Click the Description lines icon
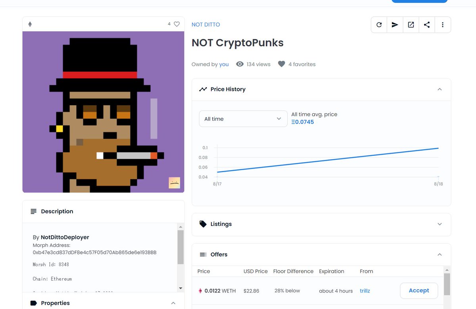The width and height of the screenshot is (476, 309). point(34,212)
